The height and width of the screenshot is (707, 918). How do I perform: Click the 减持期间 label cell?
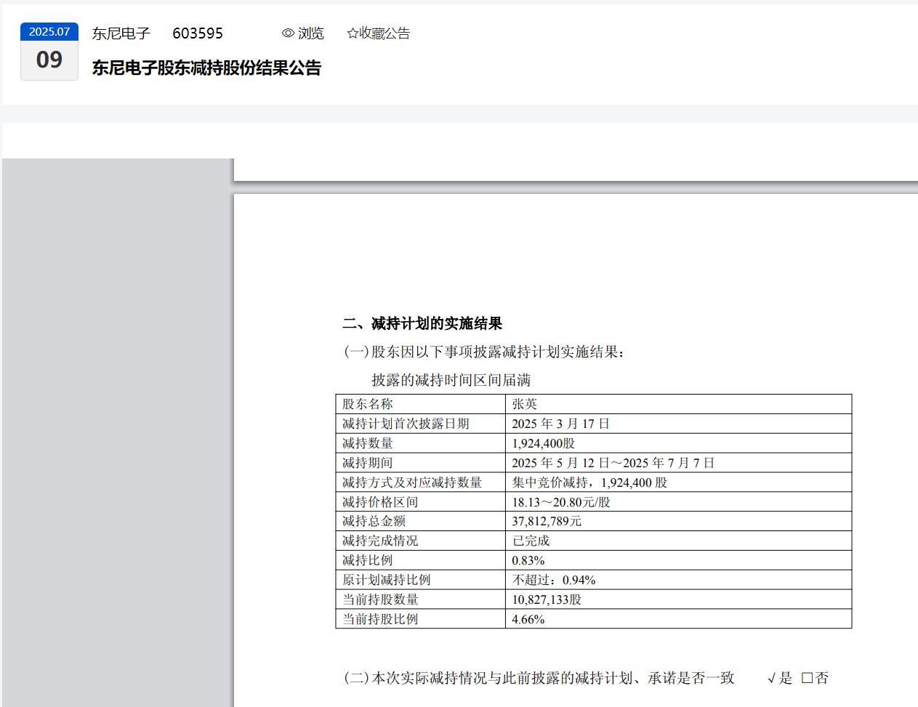(x=421, y=463)
